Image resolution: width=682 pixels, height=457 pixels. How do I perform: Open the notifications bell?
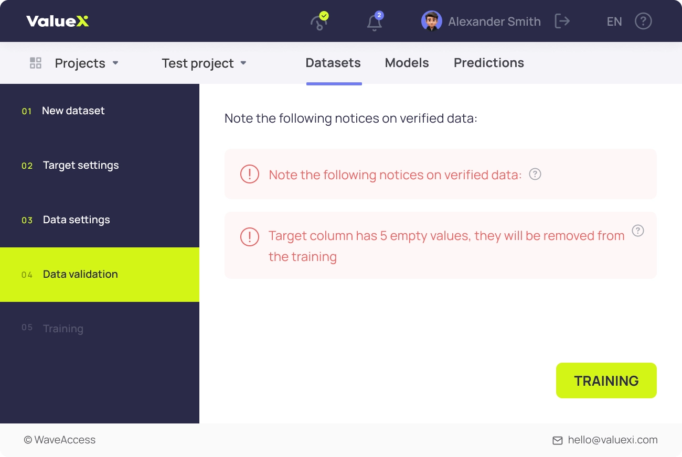tap(375, 22)
